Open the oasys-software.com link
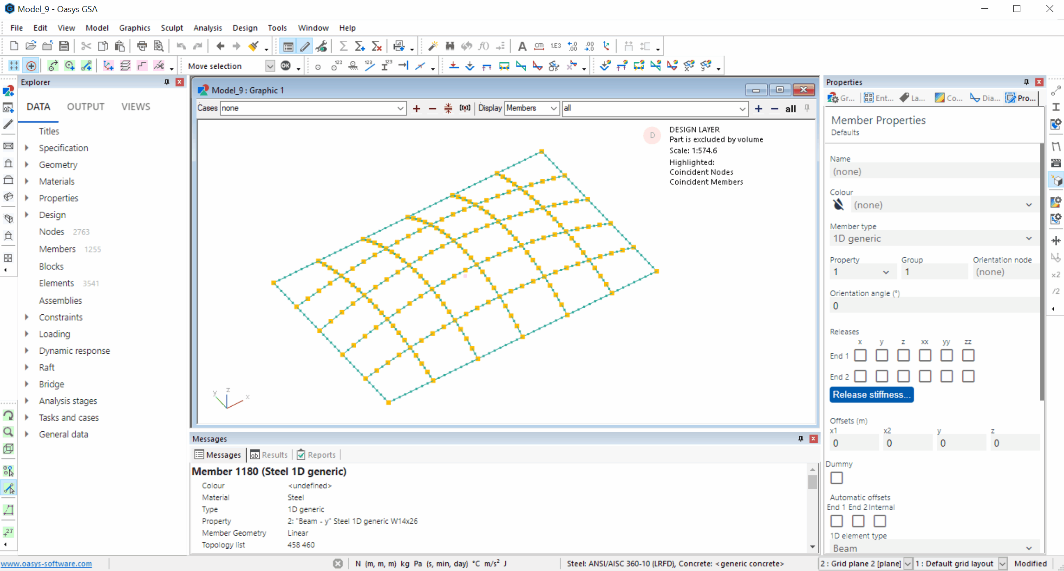This screenshot has height=571, width=1064. (x=46, y=564)
